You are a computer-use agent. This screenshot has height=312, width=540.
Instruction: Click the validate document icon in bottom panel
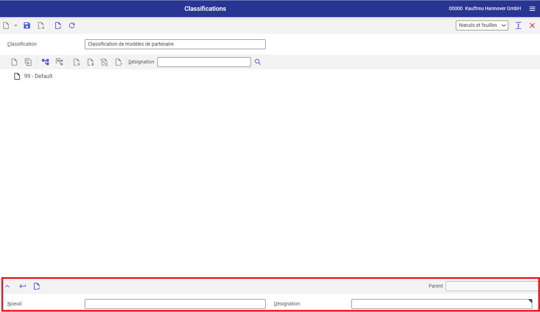click(37, 286)
